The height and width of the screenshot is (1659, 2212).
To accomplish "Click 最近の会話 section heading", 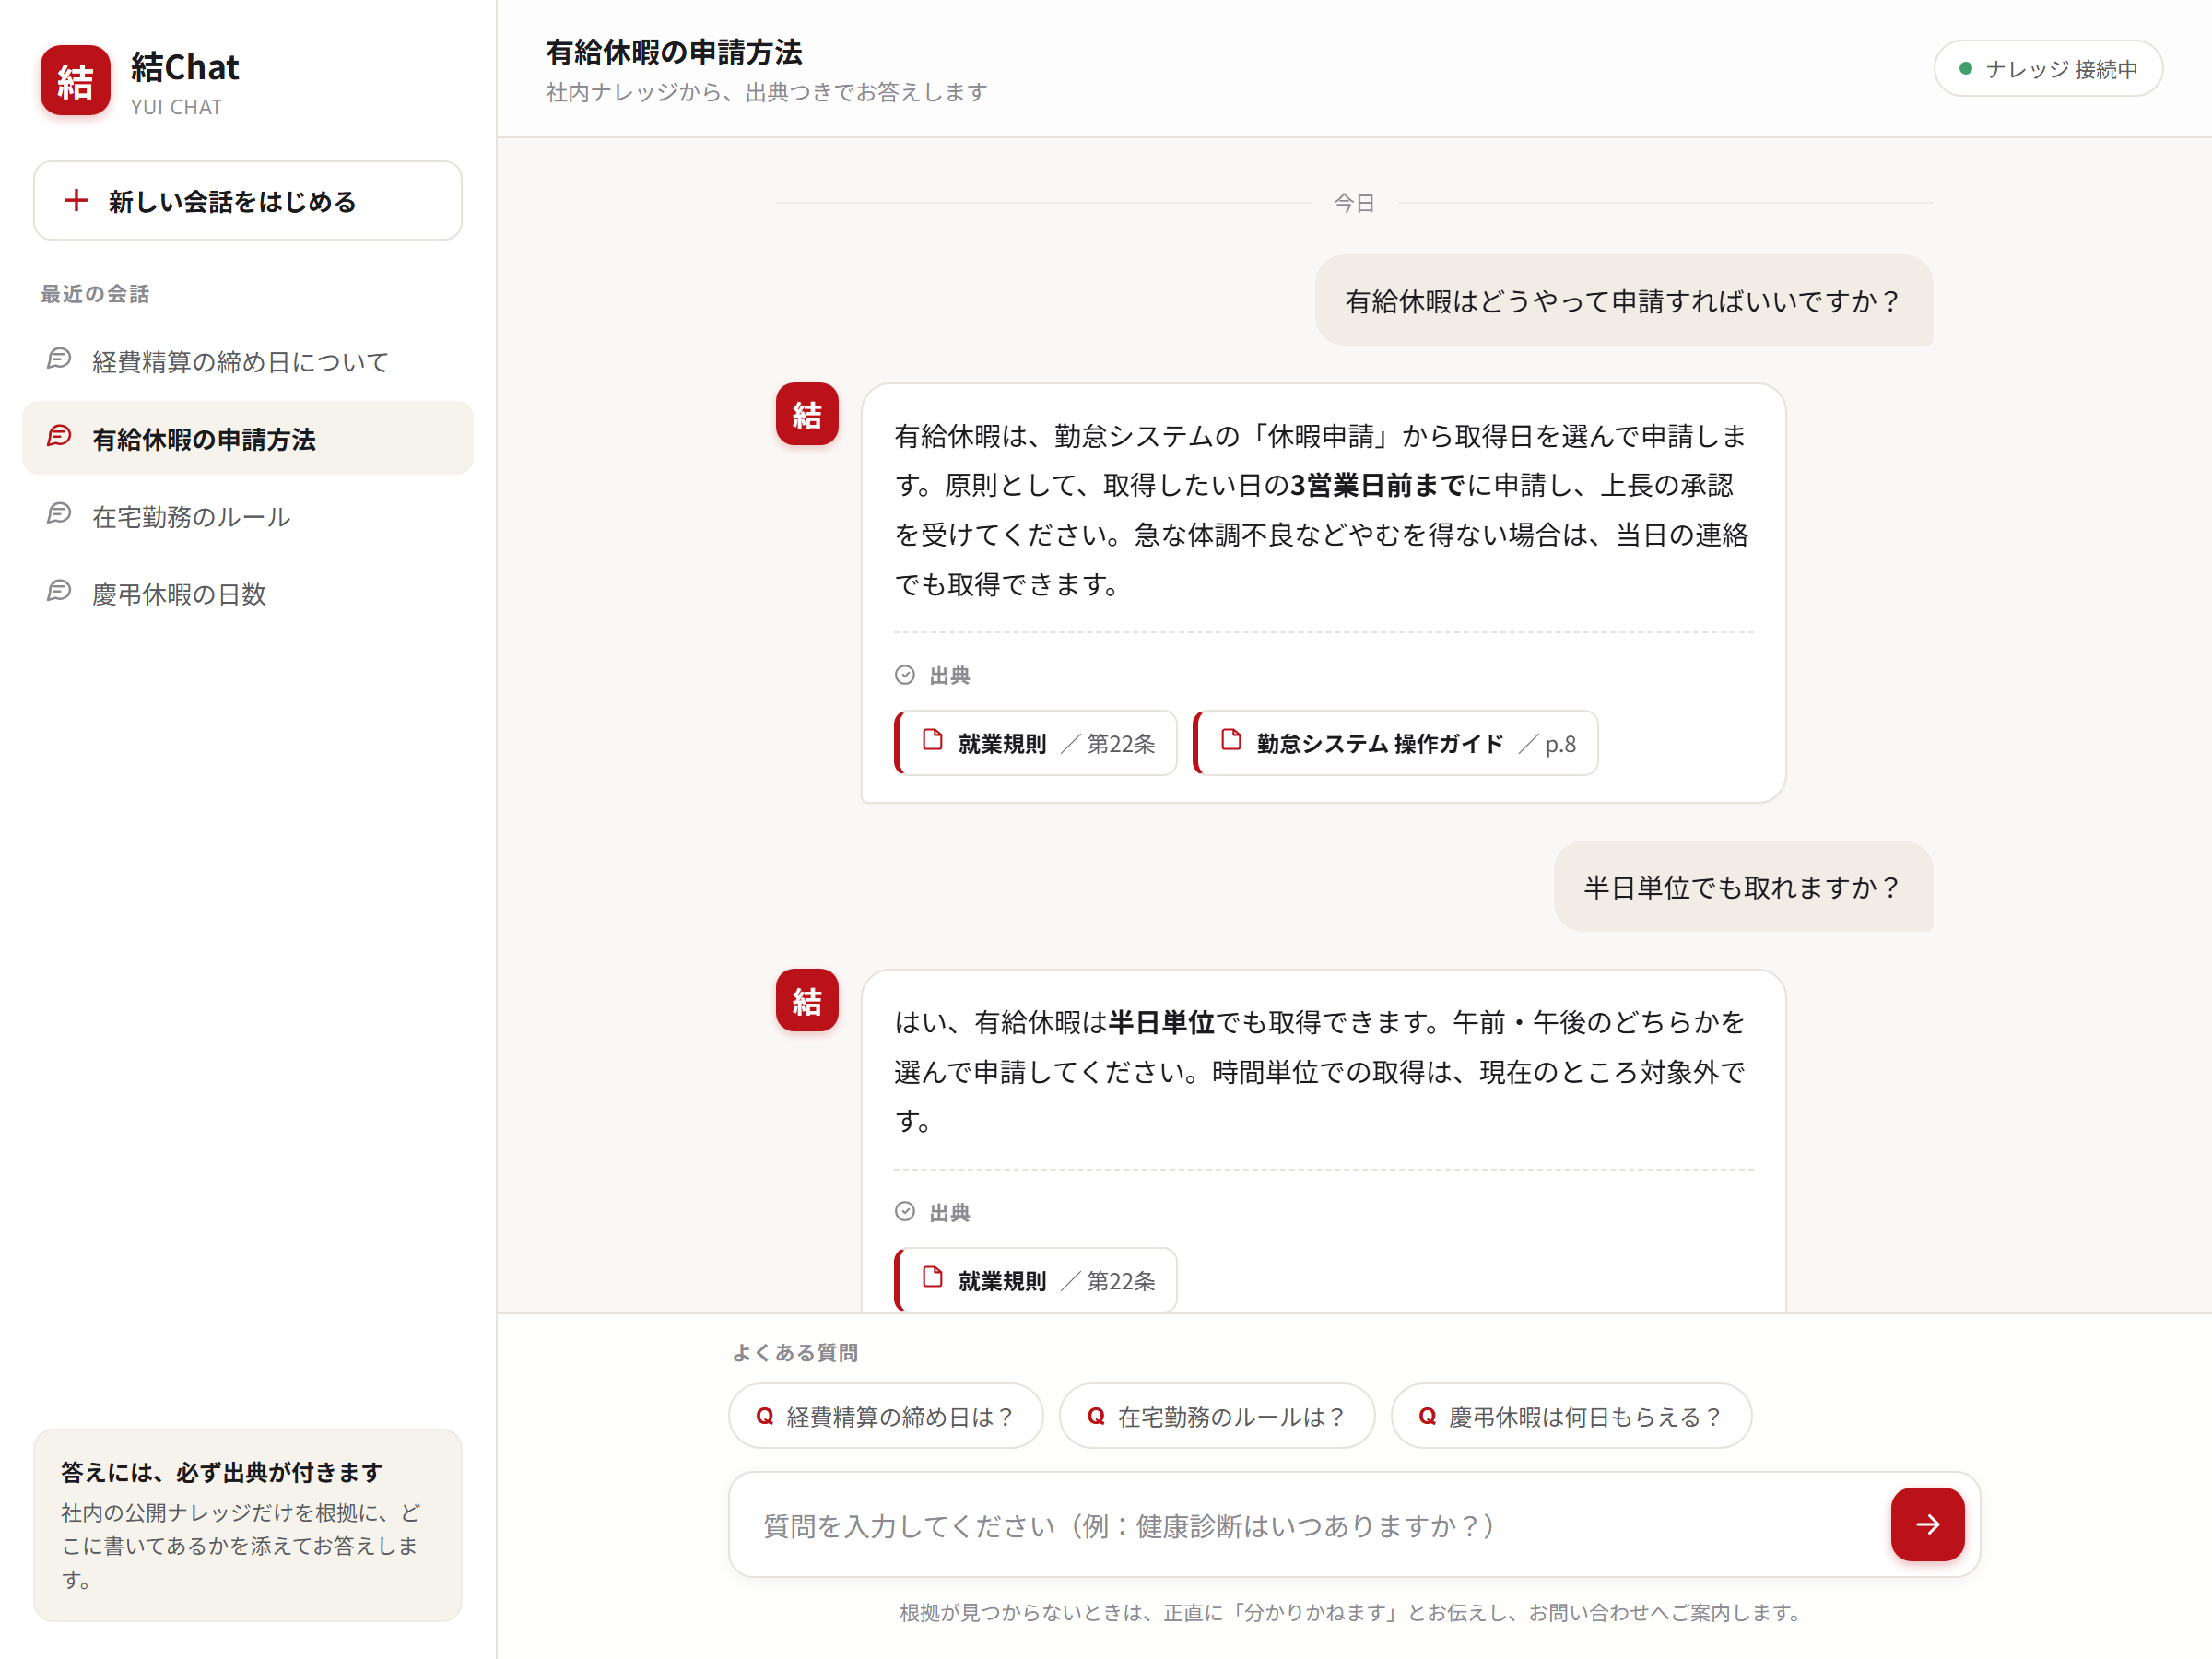I will tap(95, 294).
